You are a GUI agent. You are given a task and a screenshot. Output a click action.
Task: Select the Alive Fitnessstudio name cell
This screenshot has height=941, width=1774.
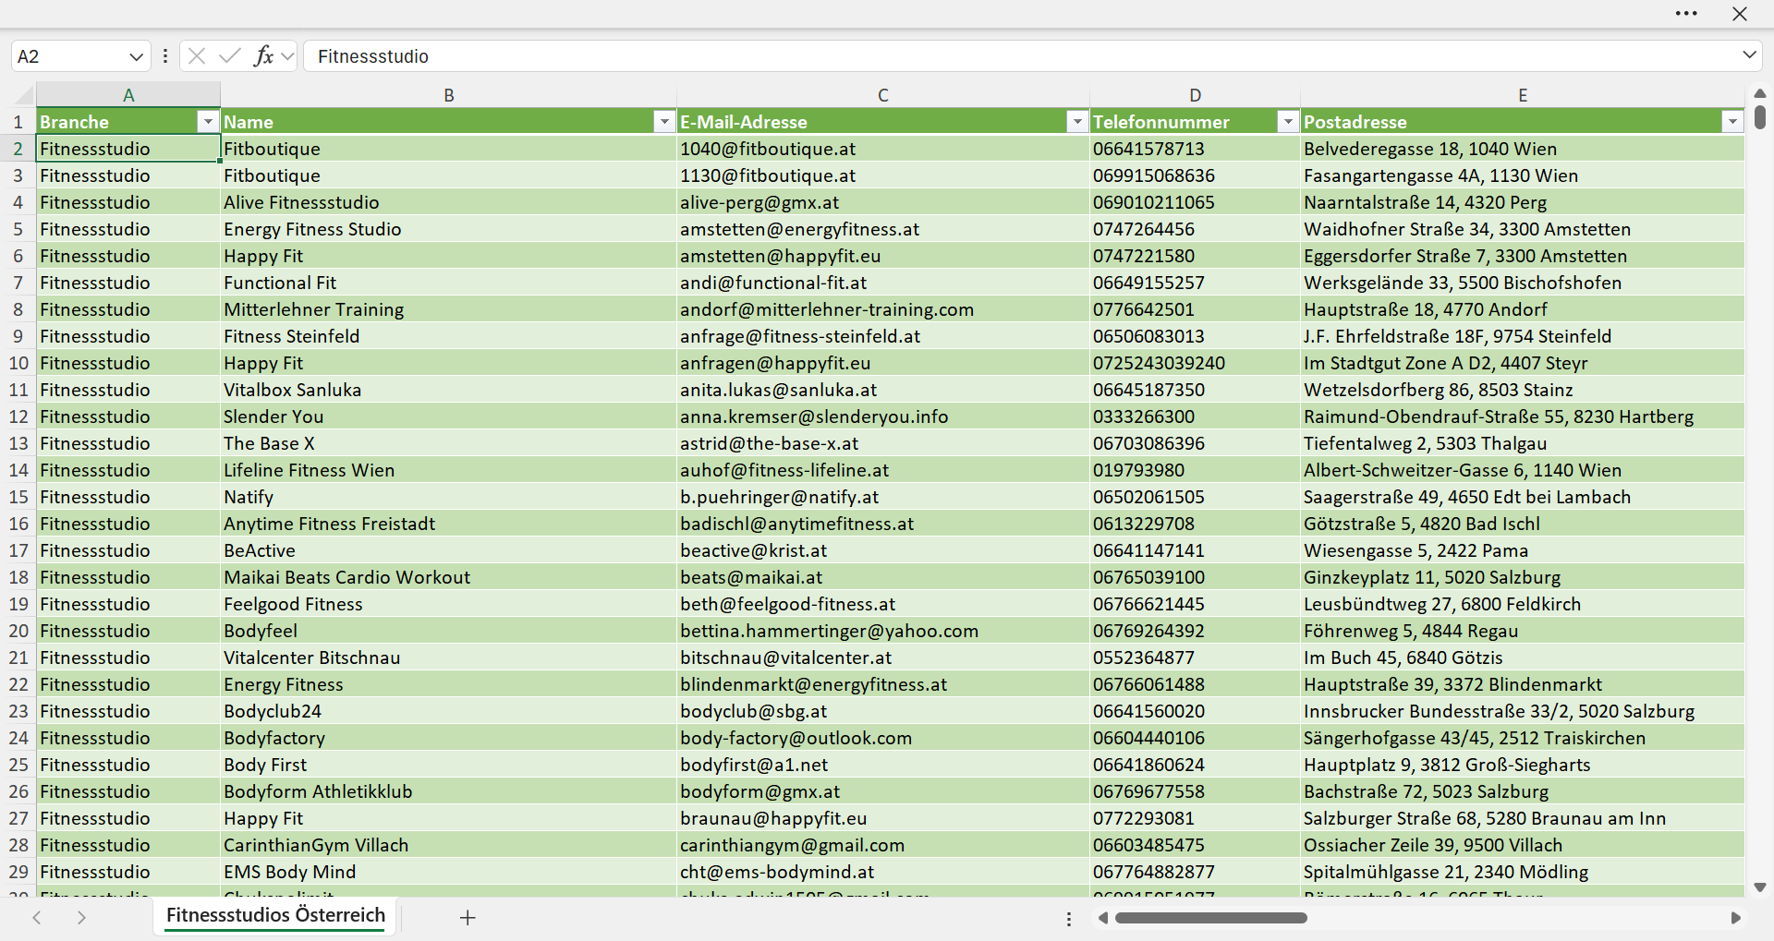449,202
